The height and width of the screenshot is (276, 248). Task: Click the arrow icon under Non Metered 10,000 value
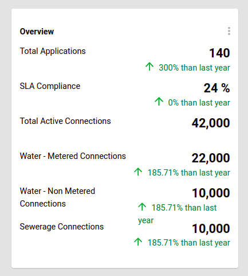142,207
